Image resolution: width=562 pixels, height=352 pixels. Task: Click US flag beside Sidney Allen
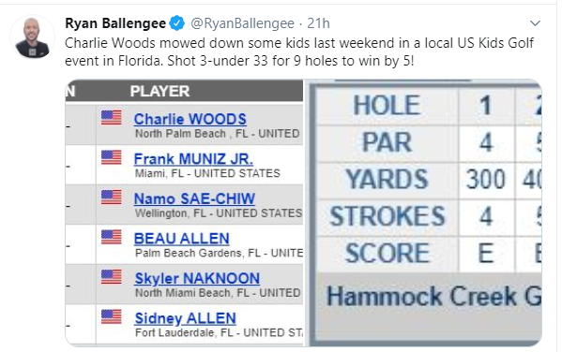pyautogui.click(x=111, y=316)
